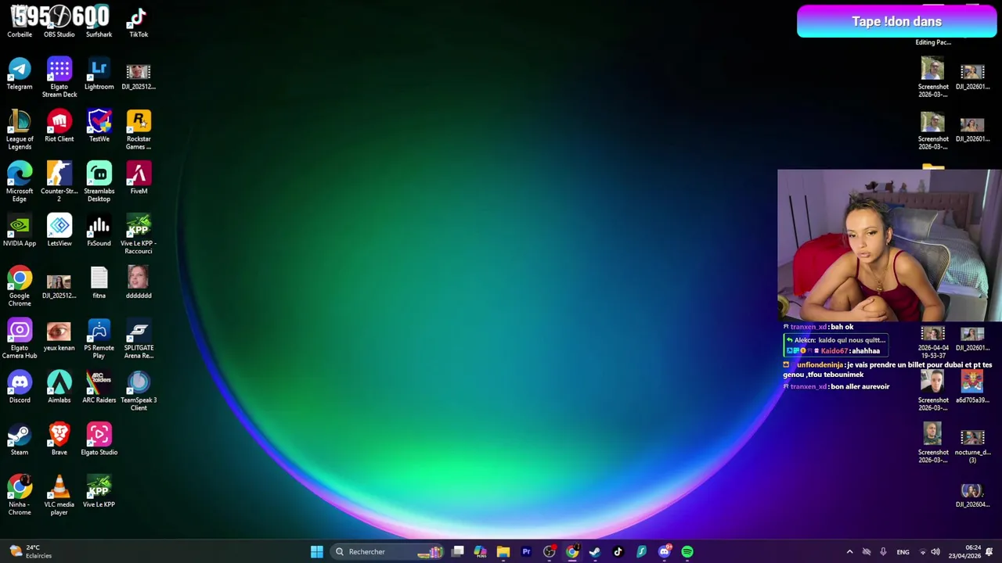Select the Microsoft Edge desktop shortcut
This screenshot has width=1002, height=563.
click(20, 182)
